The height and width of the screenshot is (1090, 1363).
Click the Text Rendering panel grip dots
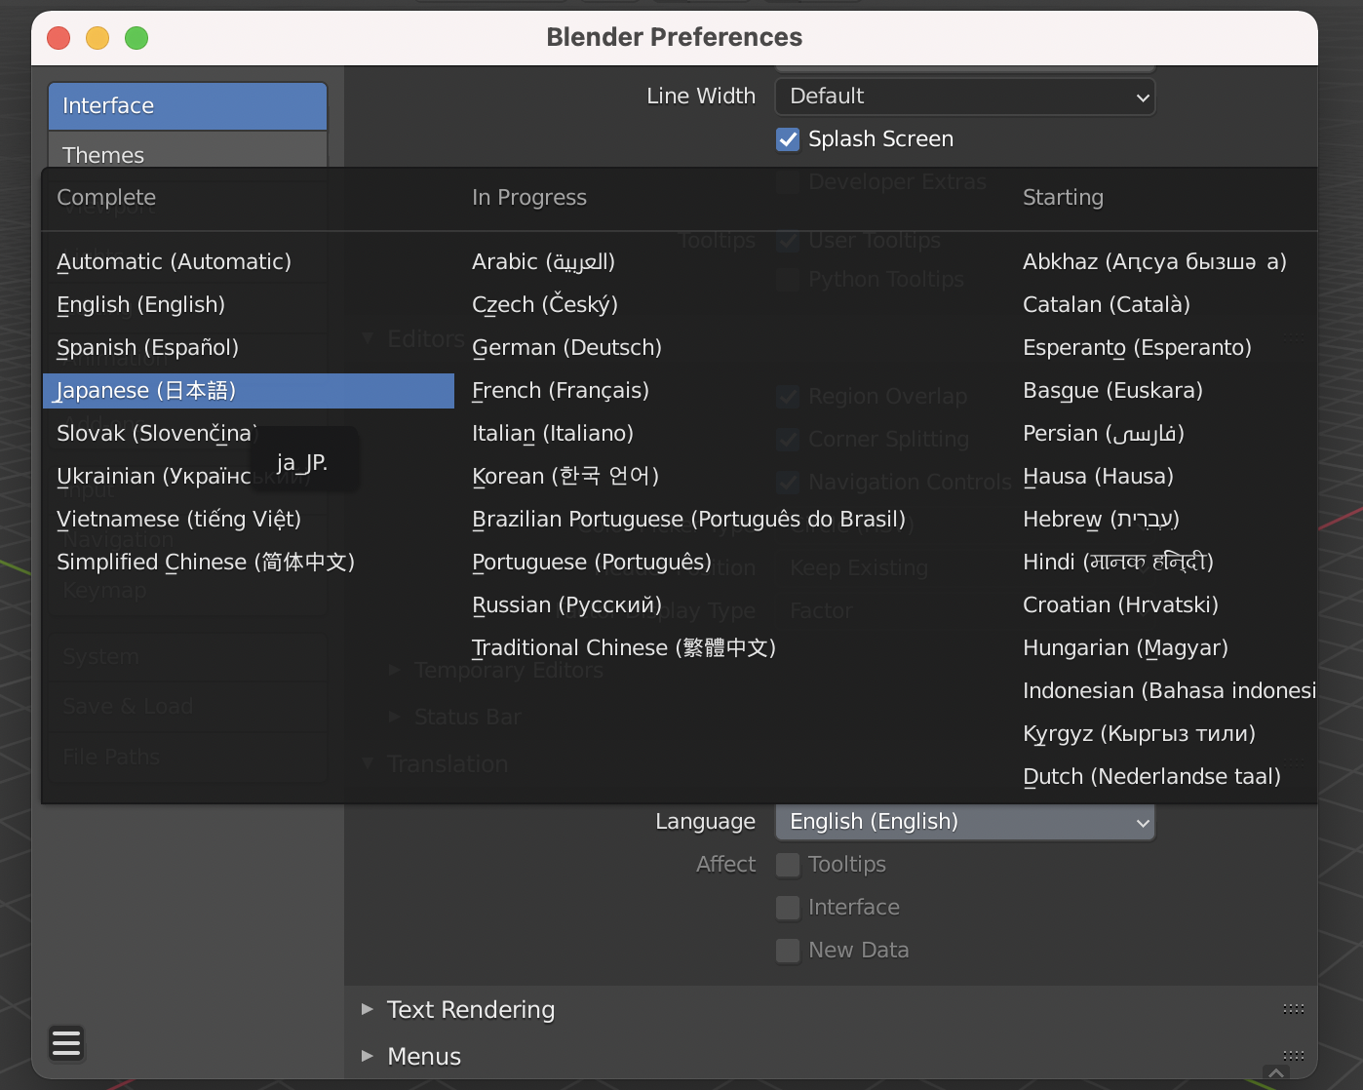point(1294,1009)
